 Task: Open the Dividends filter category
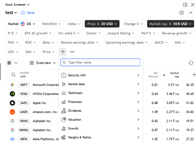click(100, 111)
